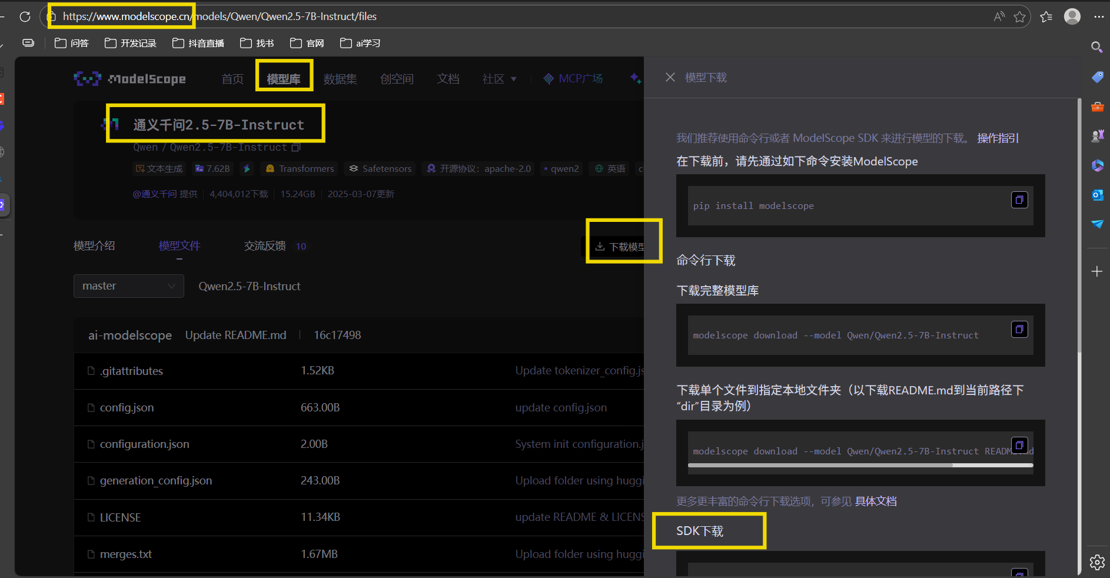
Task: Go to the 首页 navigation tab
Action: [x=232, y=79]
